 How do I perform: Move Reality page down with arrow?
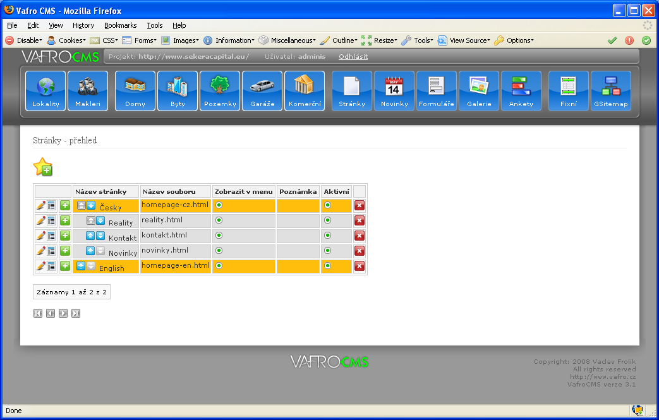pyautogui.click(x=100, y=220)
